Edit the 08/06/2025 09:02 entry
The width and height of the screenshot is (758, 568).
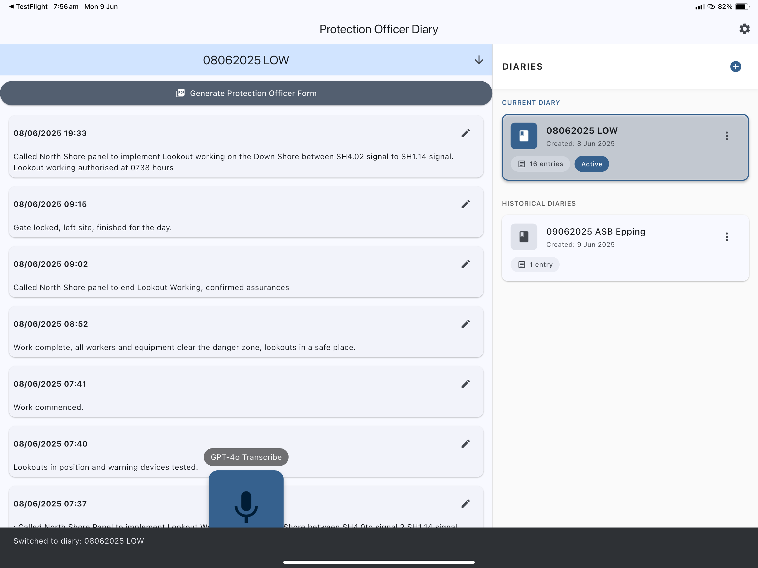(465, 264)
